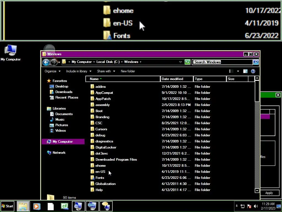Click the Magnifier taskbar icon
The image size is (282, 212).
pyautogui.click(x=78, y=206)
